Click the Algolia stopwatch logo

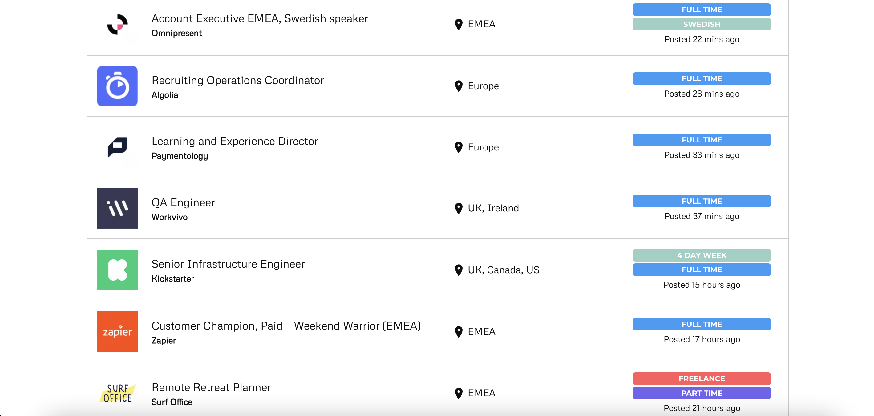coord(117,86)
